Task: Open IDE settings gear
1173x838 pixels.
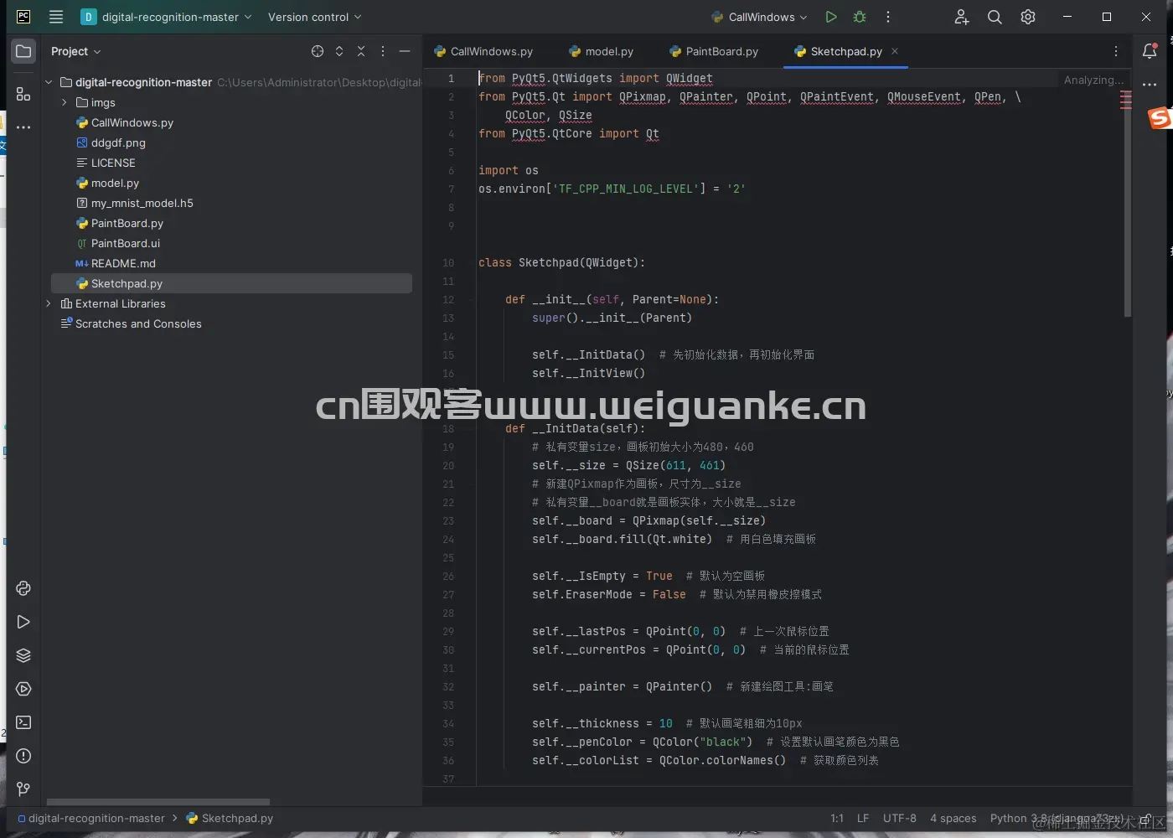Action: tap(1028, 17)
